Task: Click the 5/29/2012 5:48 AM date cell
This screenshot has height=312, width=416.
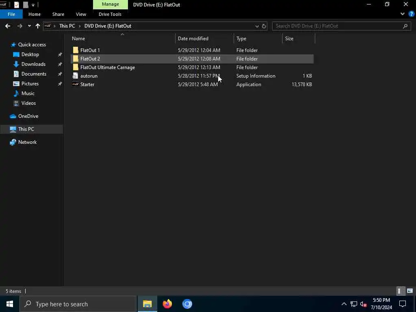Action: pyautogui.click(x=198, y=84)
